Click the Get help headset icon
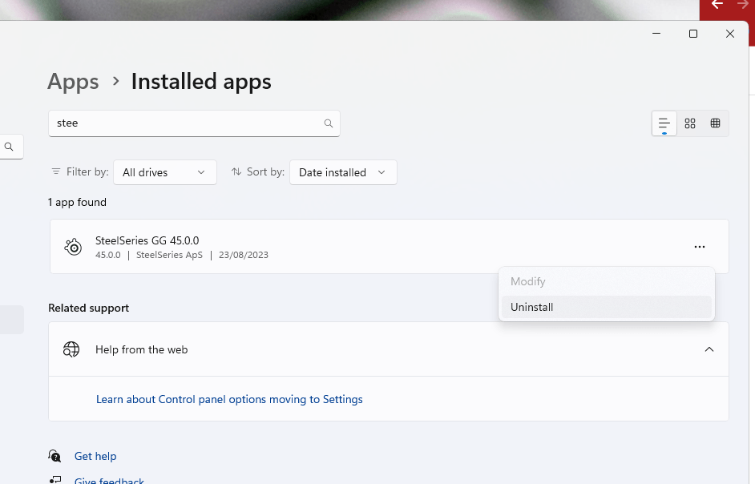This screenshot has height=484, width=755. (55, 456)
